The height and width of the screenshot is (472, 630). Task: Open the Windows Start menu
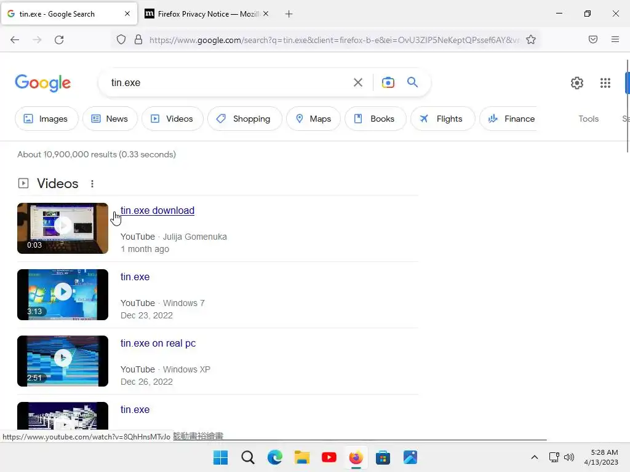pos(220,457)
